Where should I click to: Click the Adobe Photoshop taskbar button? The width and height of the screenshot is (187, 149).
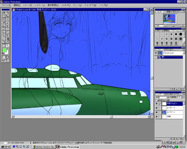click(x=68, y=147)
